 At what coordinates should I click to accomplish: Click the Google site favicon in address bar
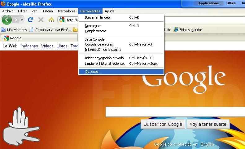point(62,20)
